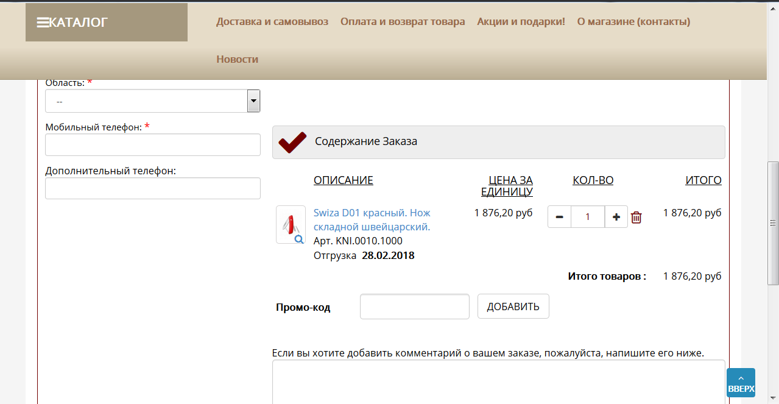
Task: Click the Содержание Заказа section header
Action: click(x=498, y=142)
